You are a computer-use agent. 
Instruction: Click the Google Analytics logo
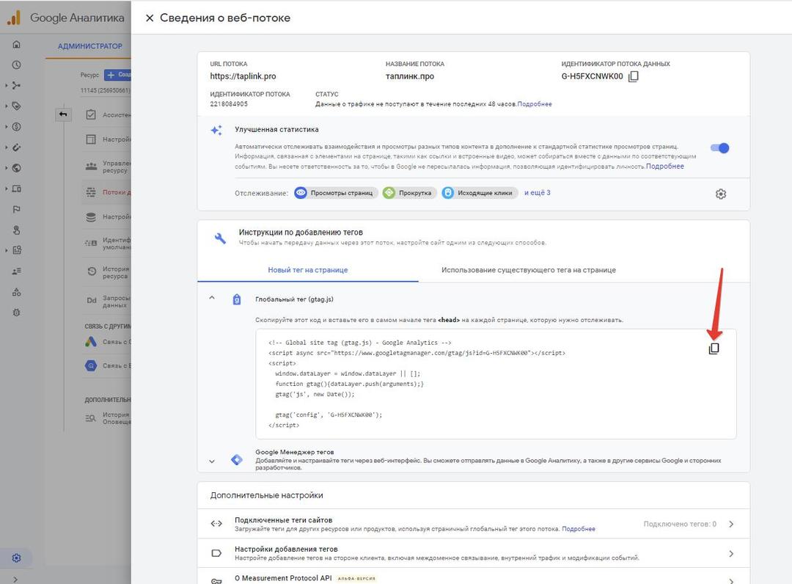coord(14,18)
